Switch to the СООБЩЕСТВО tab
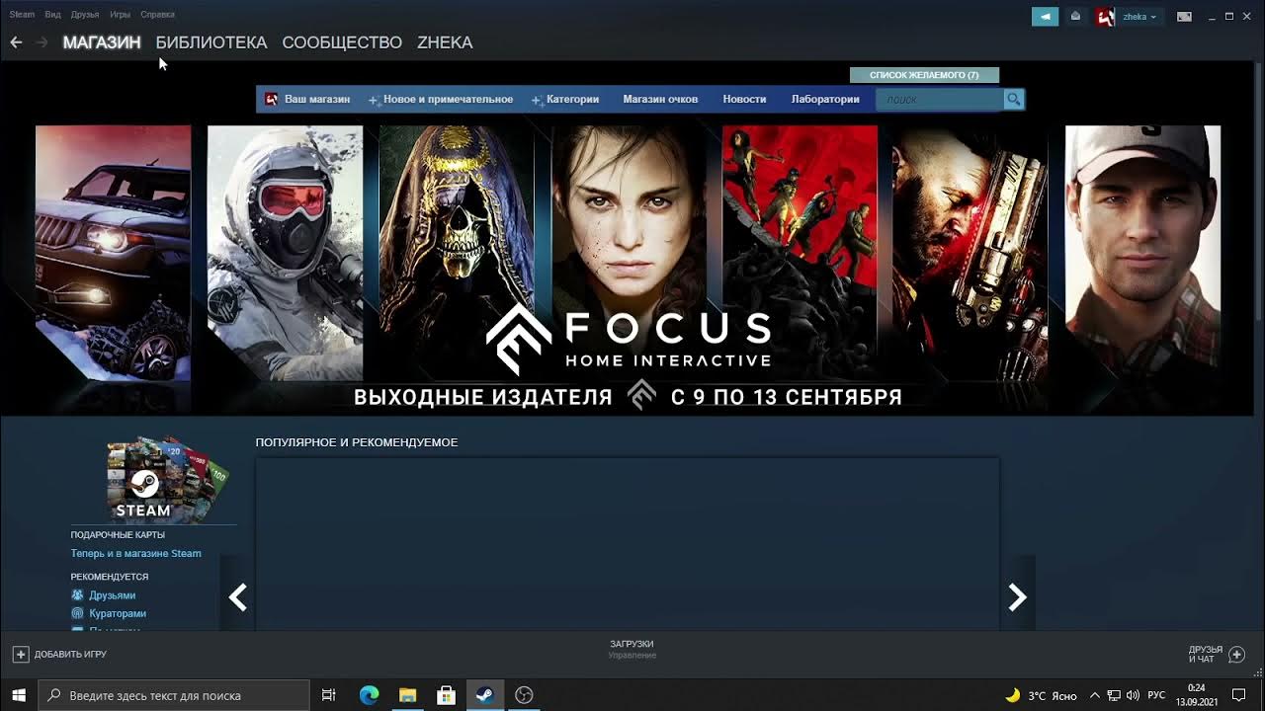The image size is (1265, 711). click(x=342, y=42)
